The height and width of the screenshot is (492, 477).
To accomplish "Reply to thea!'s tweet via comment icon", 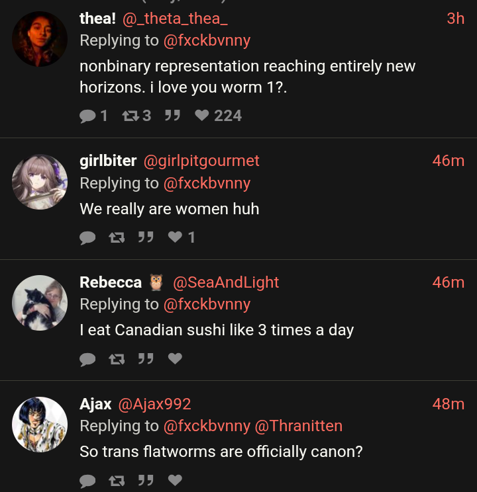I will coord(87,116).
